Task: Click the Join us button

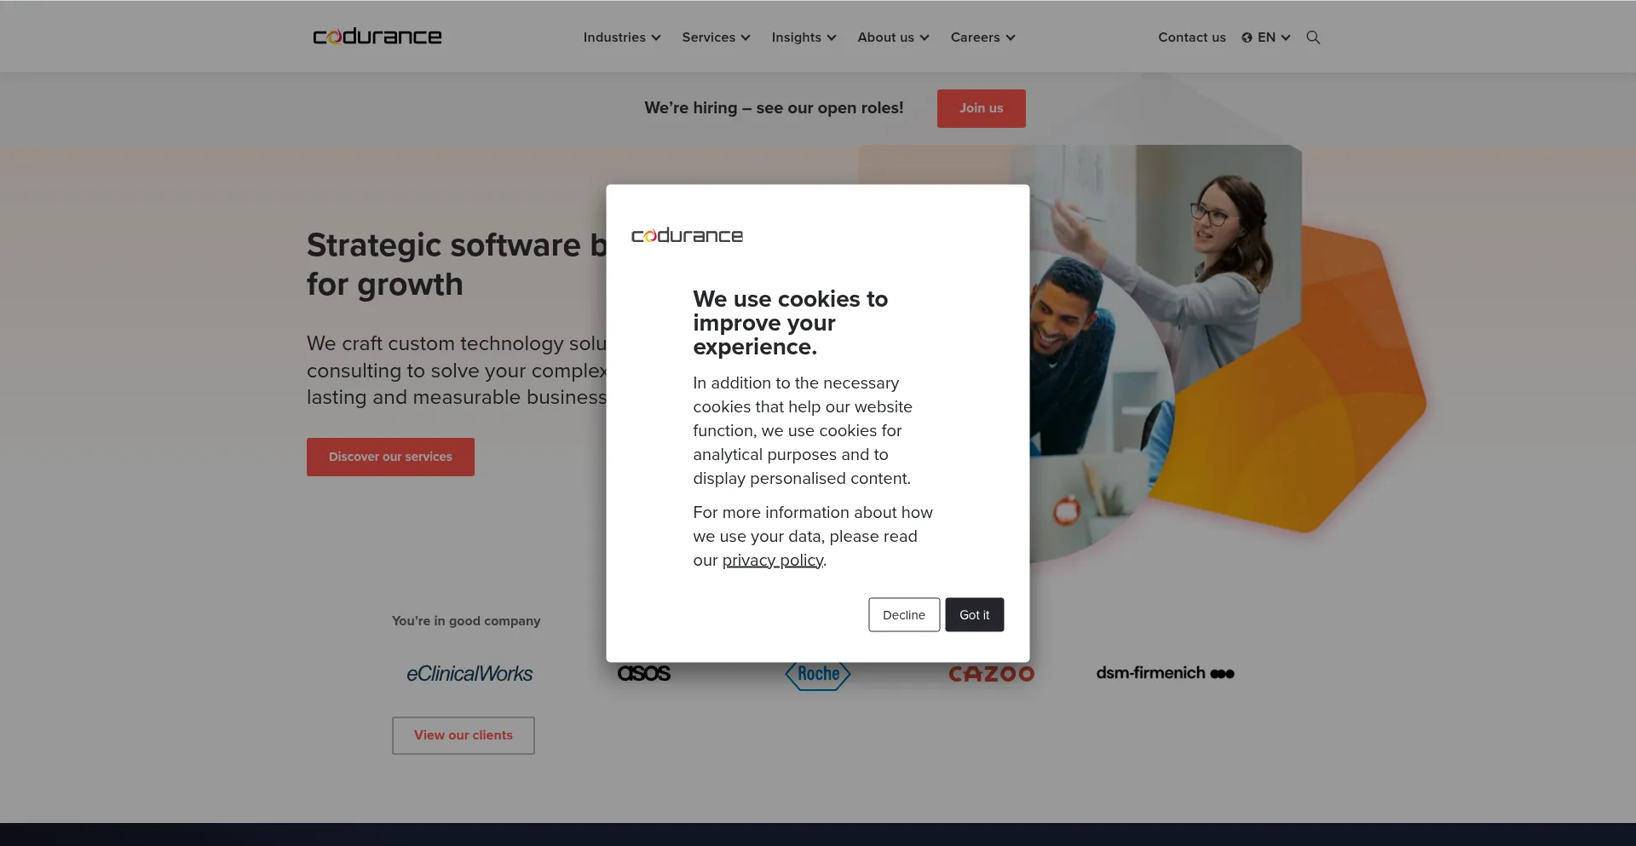Action: pyautogui.click(x=982, y=109)
